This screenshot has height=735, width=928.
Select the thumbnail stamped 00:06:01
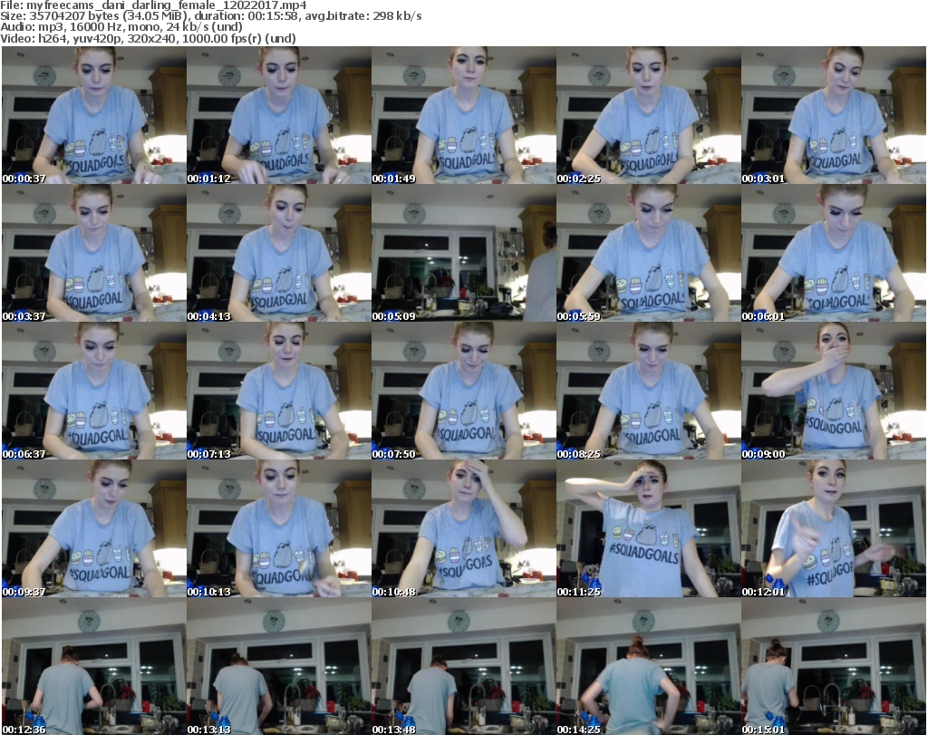coord(834,253)
